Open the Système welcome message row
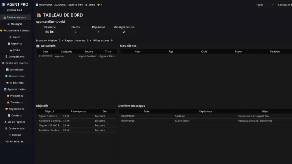Image resolution: width=292 pixels, height=164 pixels. [x=205, y=116]
